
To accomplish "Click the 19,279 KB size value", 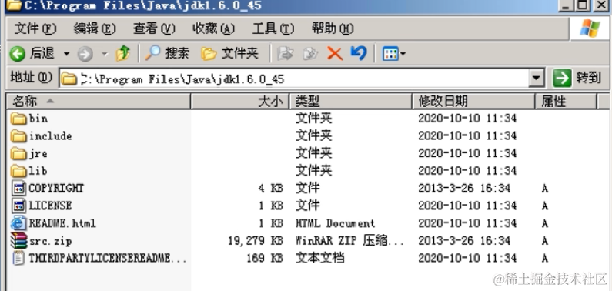I will (256, 241).
